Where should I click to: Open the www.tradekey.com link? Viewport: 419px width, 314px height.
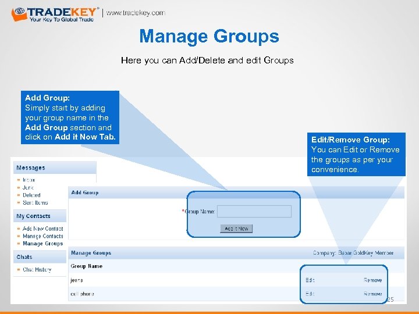click(x=136, y=13)
